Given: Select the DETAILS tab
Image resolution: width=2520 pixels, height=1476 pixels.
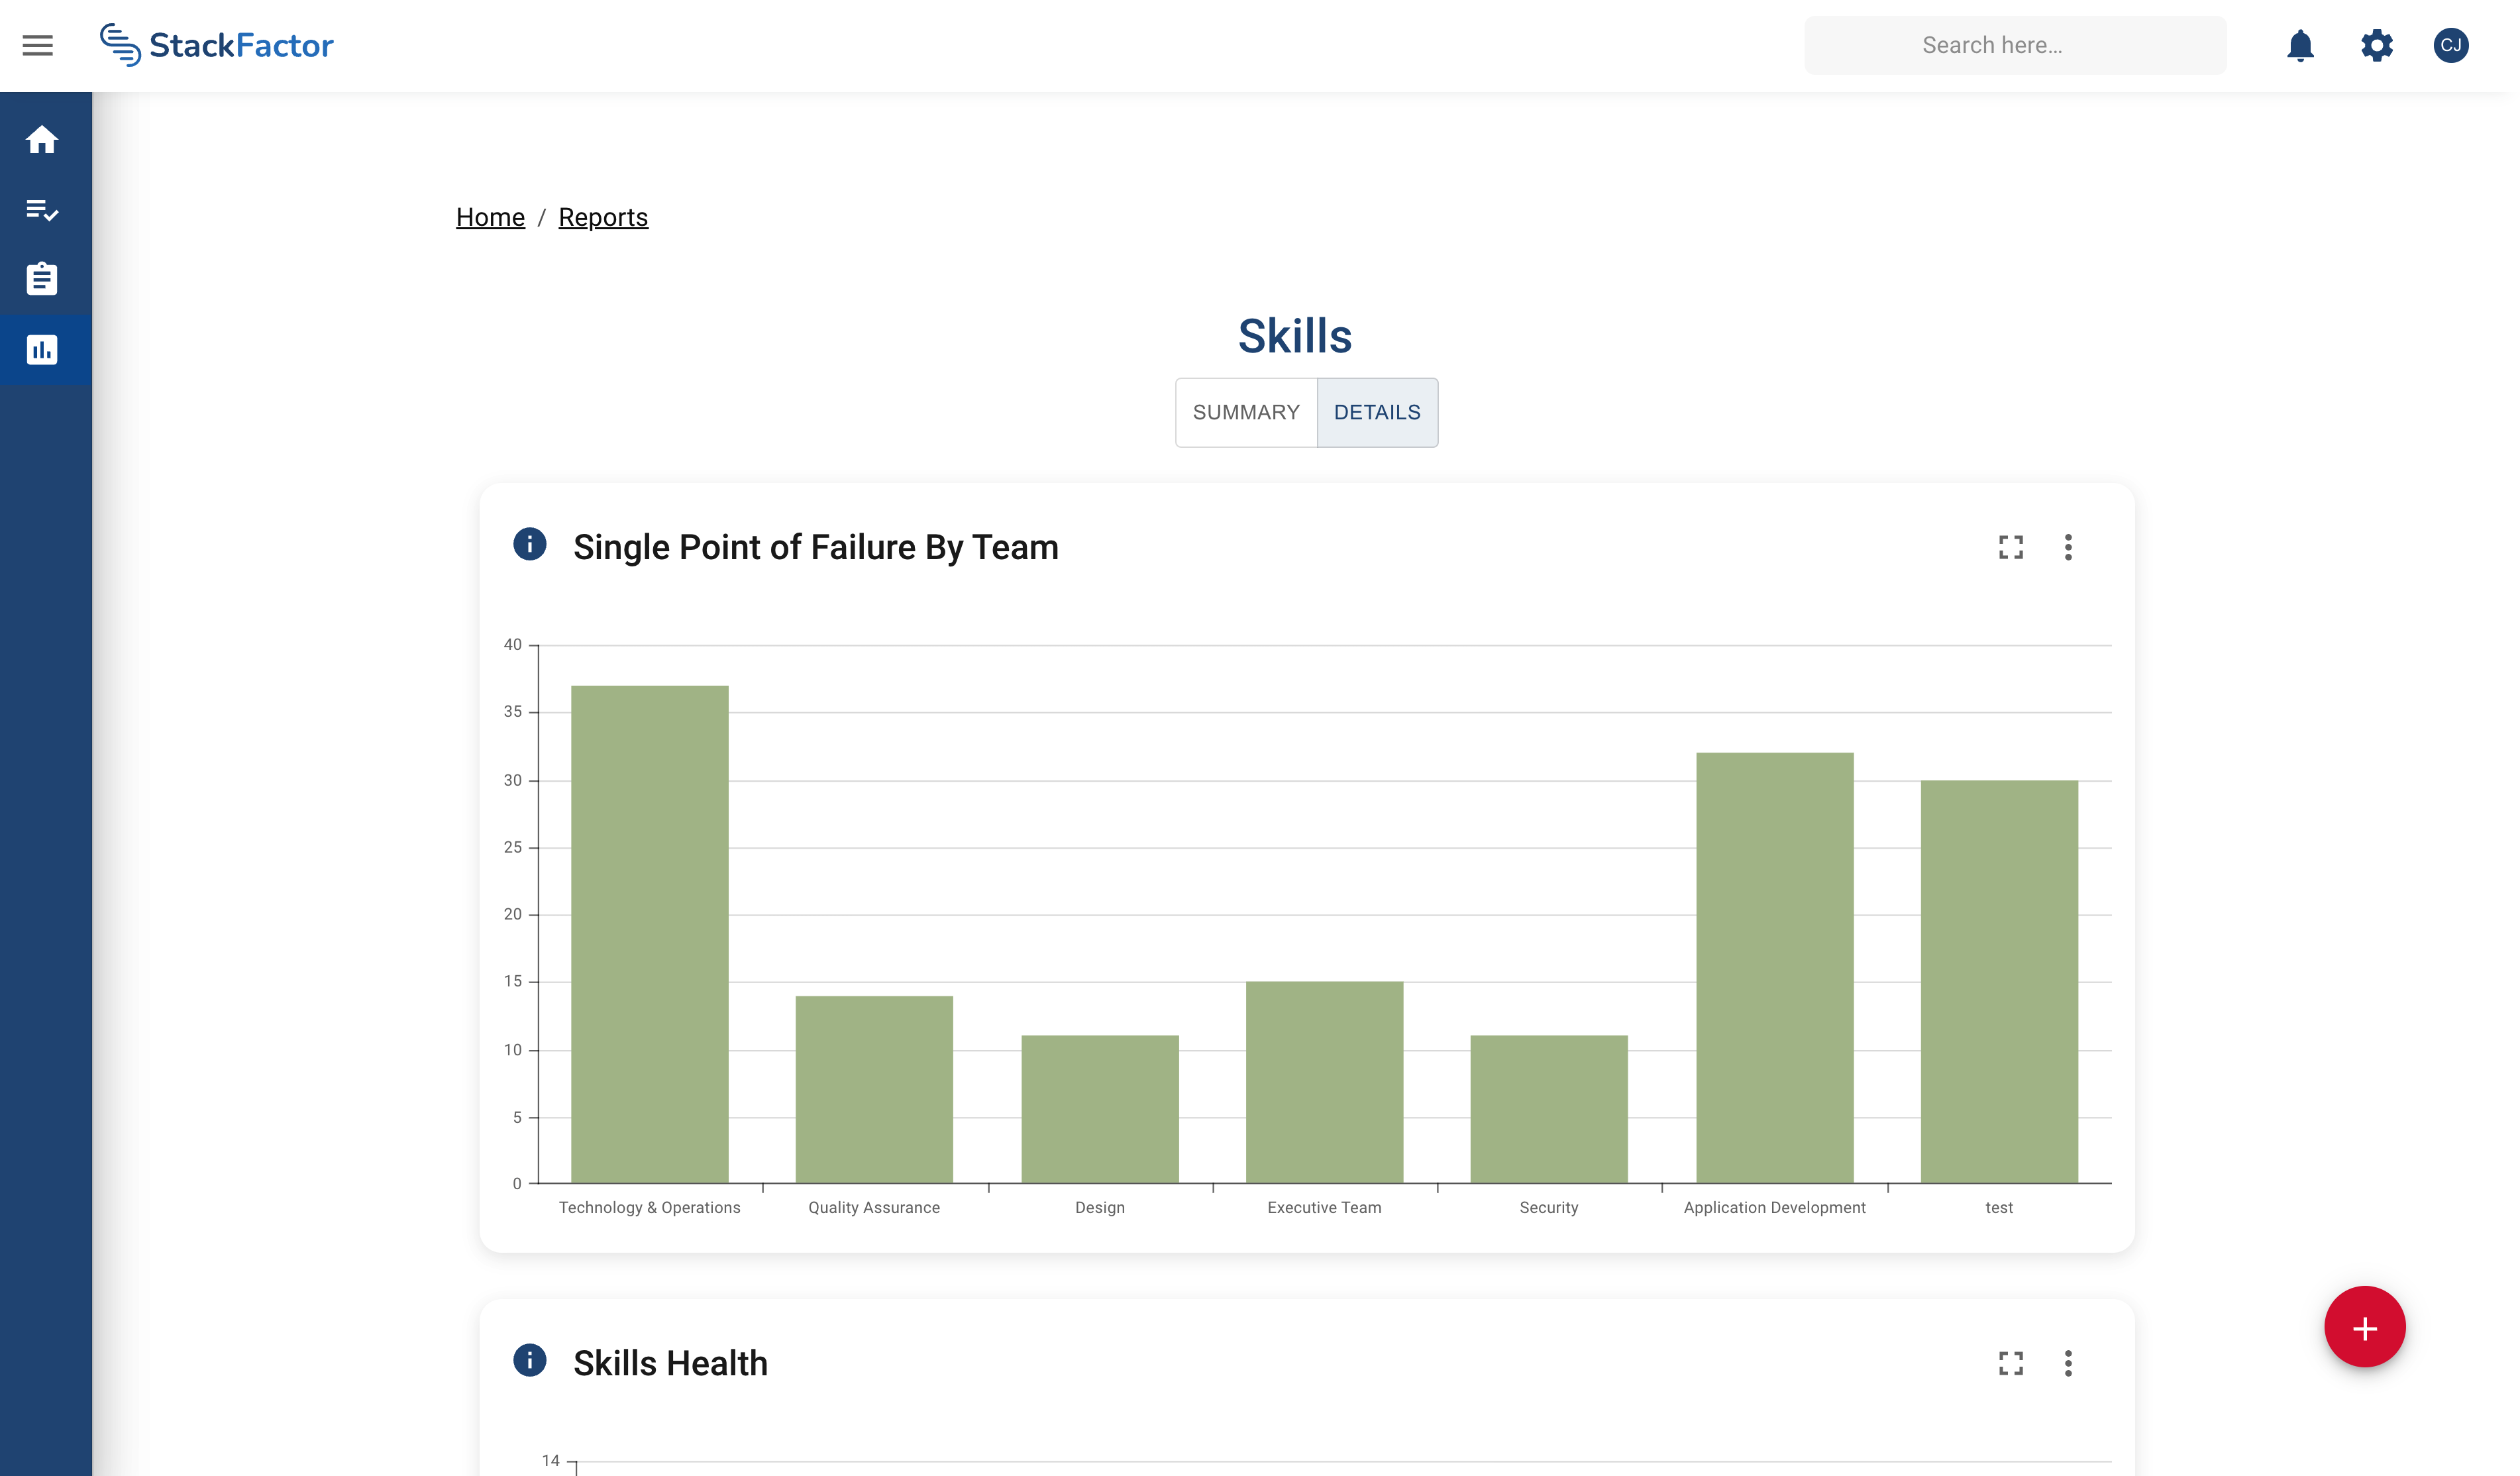Looking at the screenshot, I should pos(1377,412).
